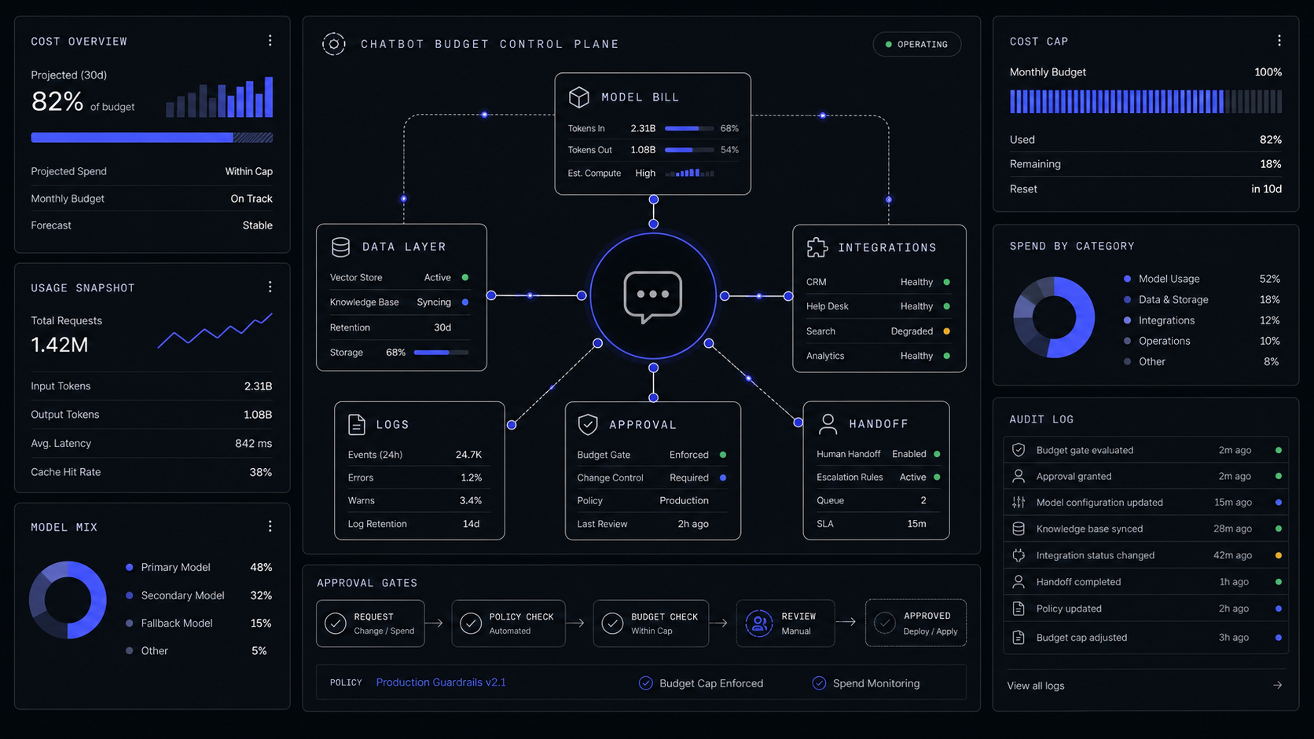Viewport: 1314px width, 739px height.
Task: Click sliders icon beside Model configuration updated
Action: tap(1019, 502)
